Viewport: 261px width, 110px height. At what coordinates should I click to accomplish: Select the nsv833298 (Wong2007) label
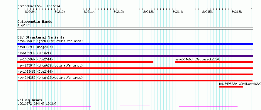tap(35, 47)
